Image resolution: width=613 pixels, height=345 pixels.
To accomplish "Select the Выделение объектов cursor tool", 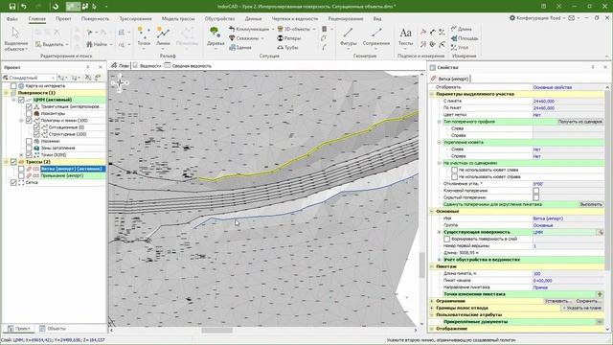I will point(16,39).
